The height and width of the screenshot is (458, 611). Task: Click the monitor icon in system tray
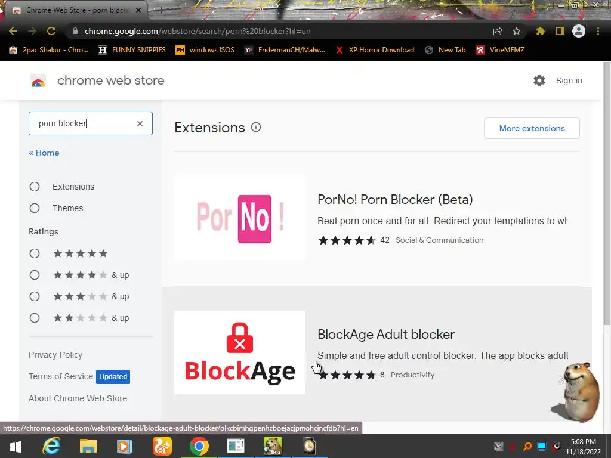pyautogui.click(x=542, y=446)
